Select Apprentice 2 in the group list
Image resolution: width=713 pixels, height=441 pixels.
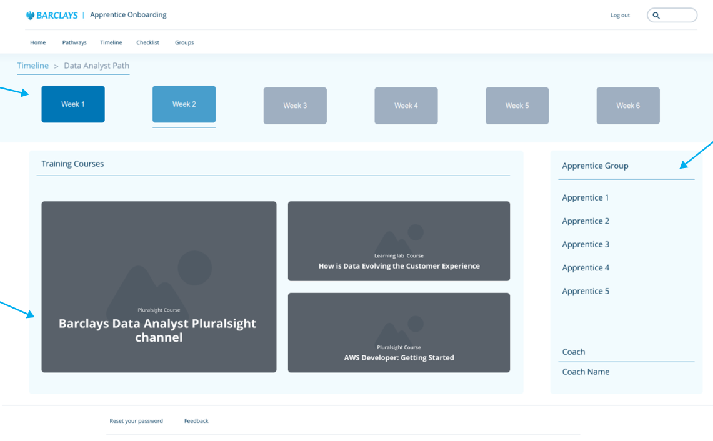pos(586,221)
